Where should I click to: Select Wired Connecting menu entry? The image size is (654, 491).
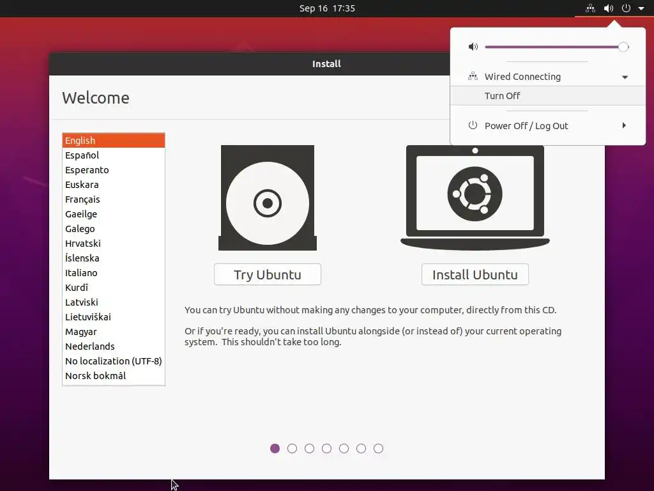coord(548,77)
